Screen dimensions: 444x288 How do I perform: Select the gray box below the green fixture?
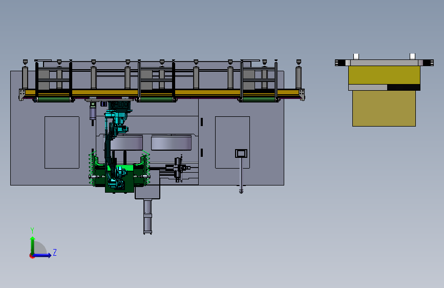pos(147,191)
